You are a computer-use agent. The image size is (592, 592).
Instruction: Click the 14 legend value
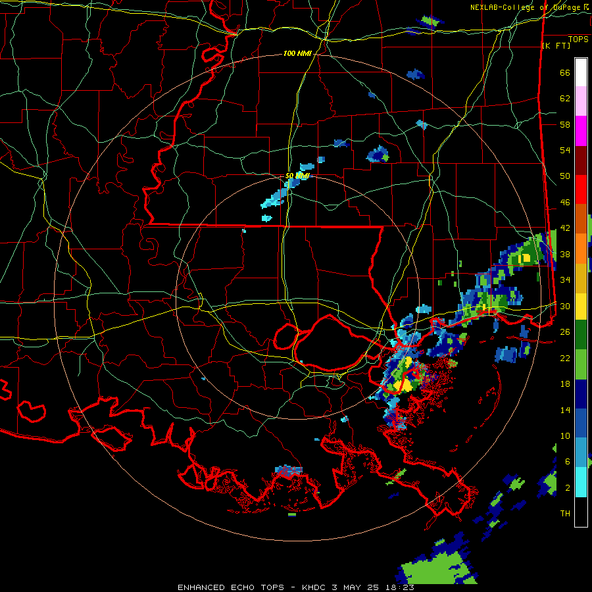[x=565, y=410]
